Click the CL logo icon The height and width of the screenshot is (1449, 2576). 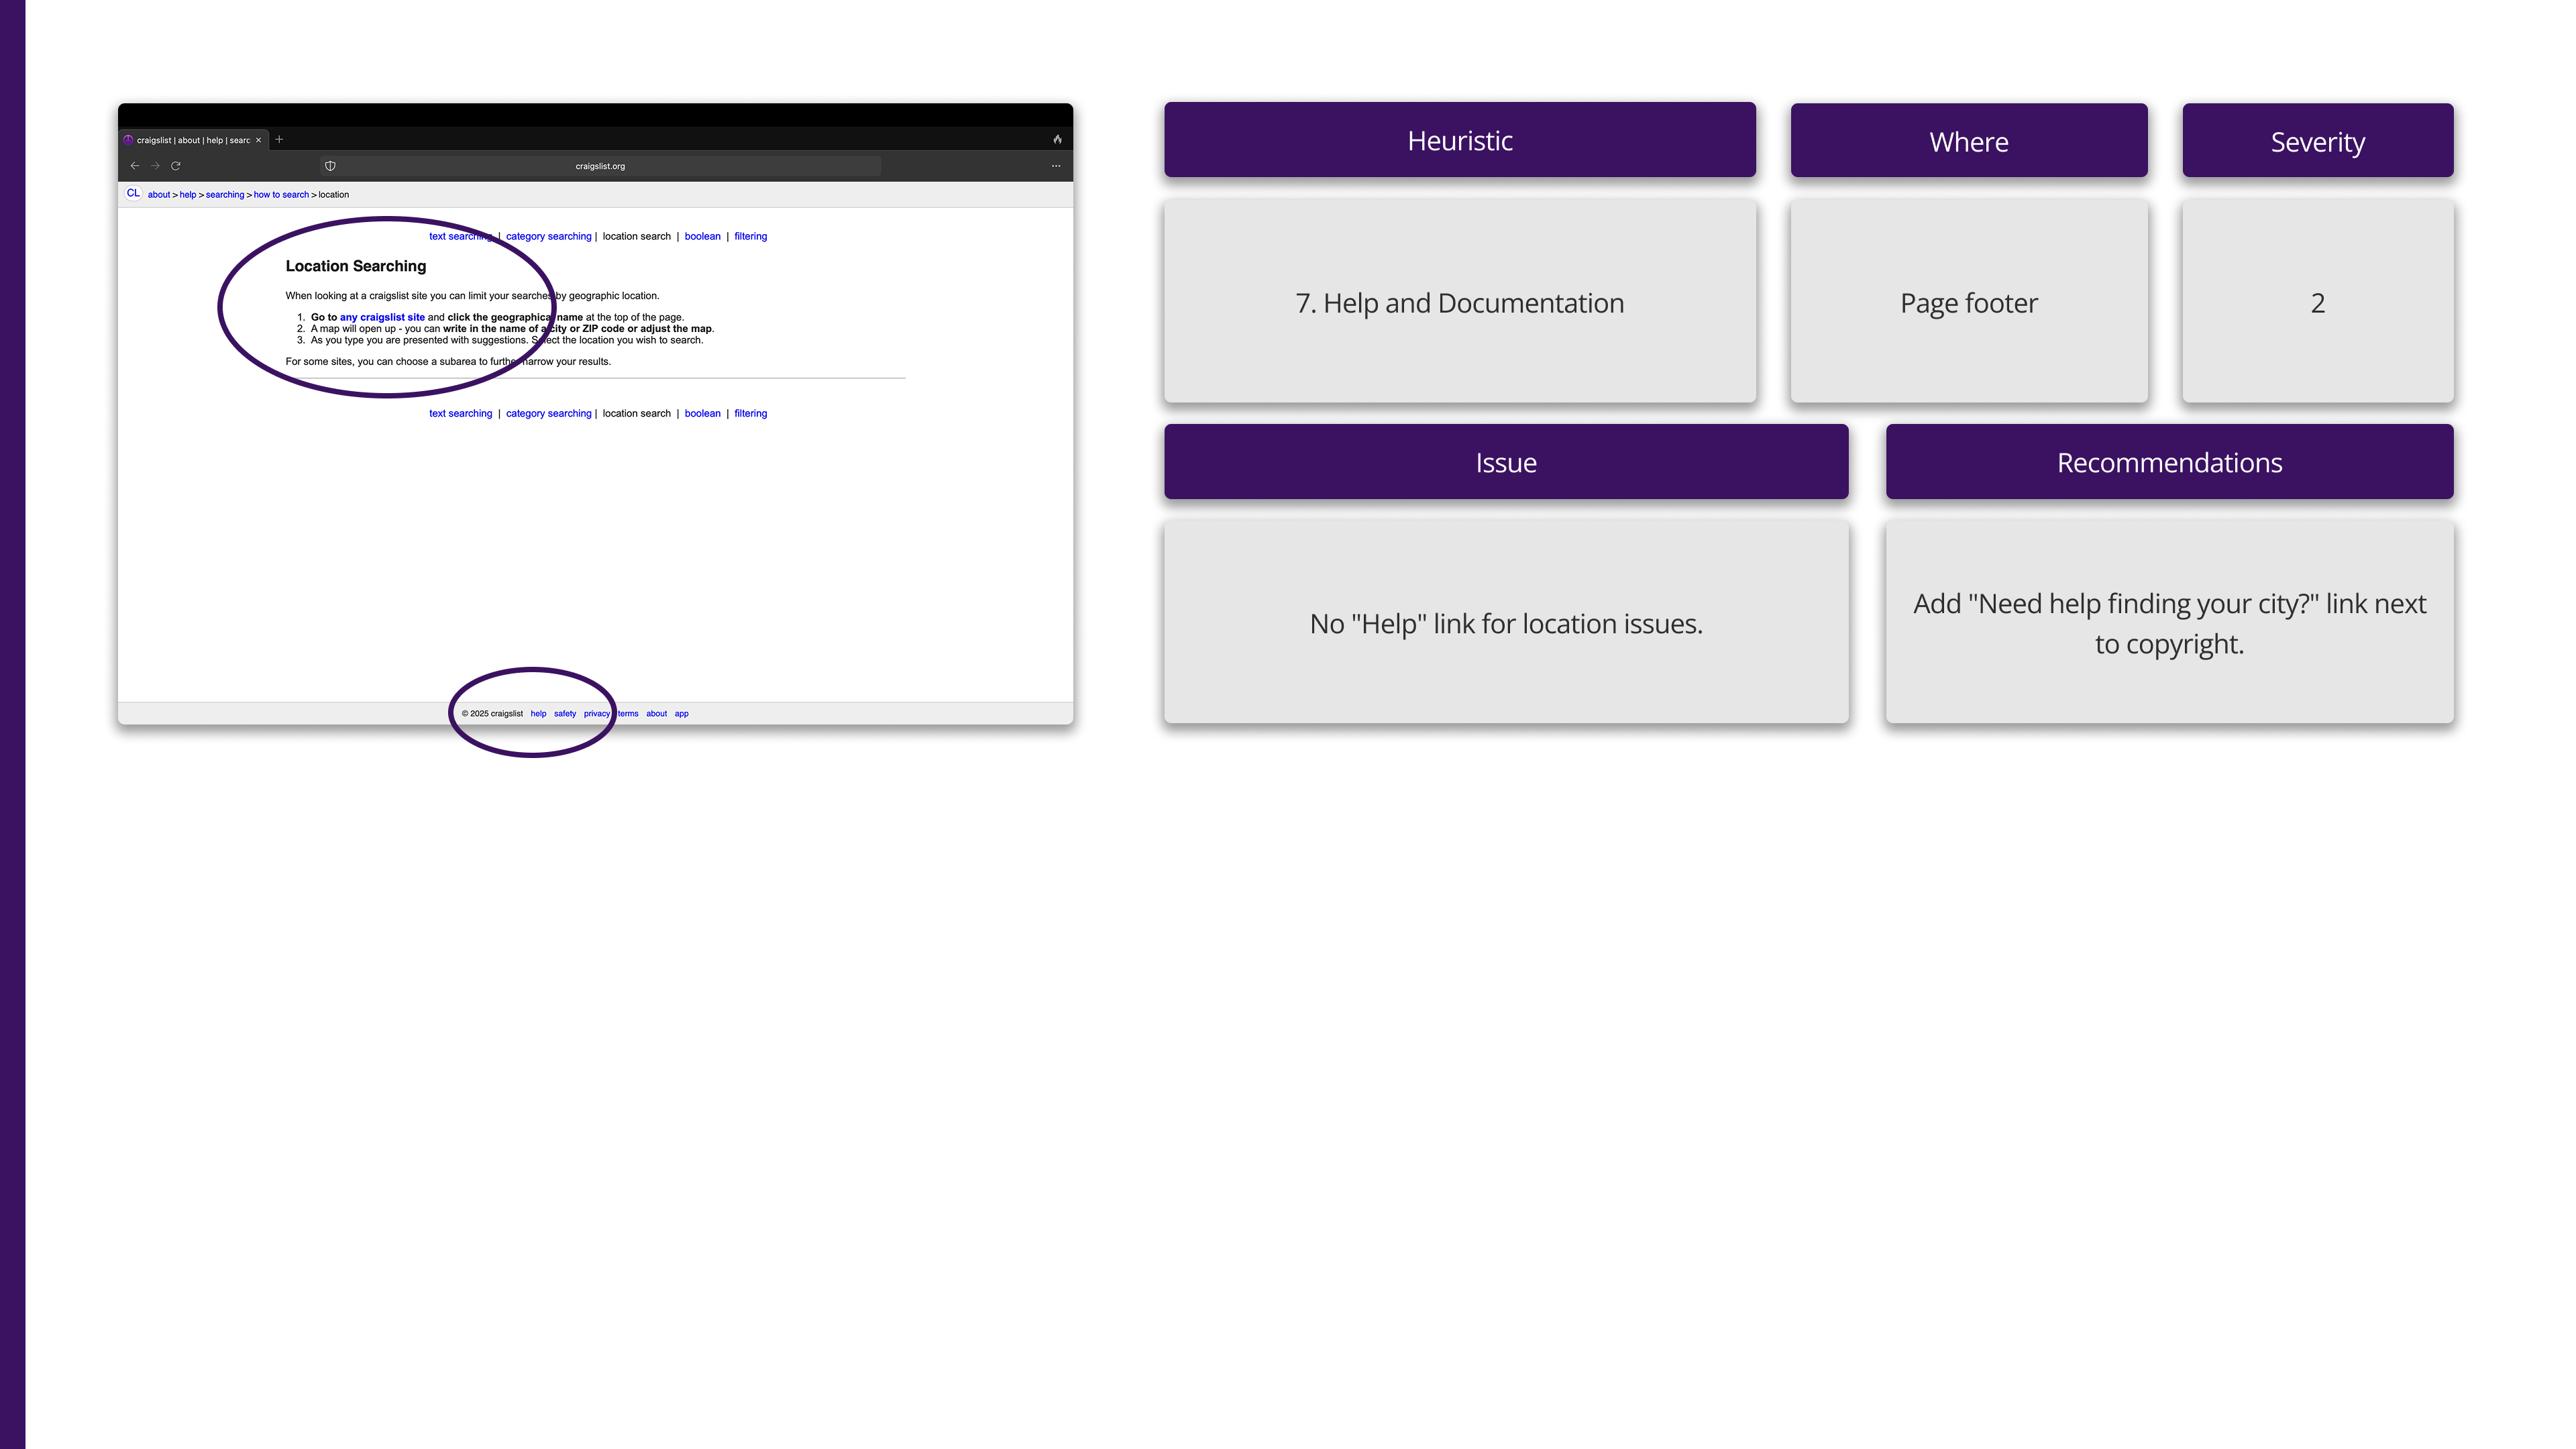pos(133,194)
